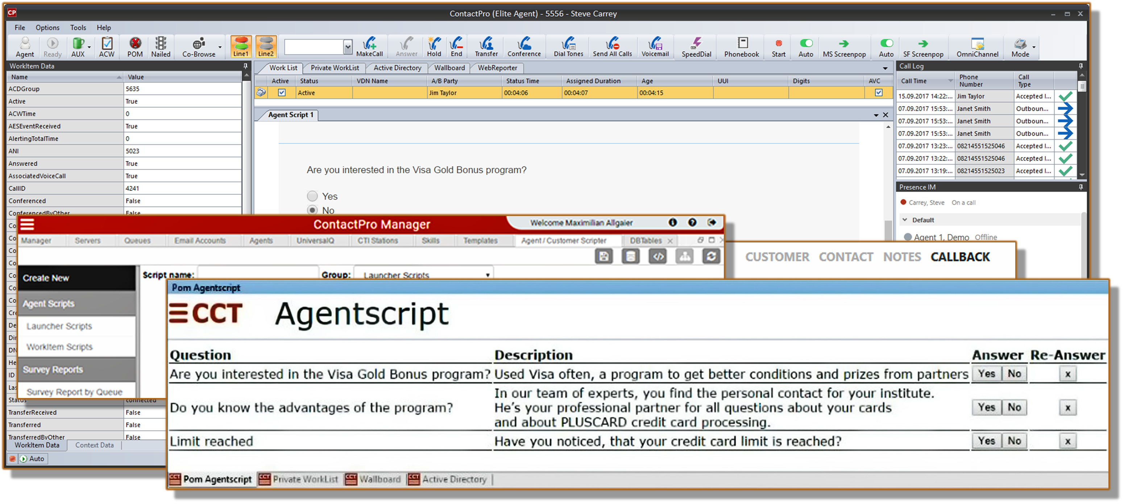This screenshot has height=504, width=1124.
Task: Open the CALLBACK tab
Action: click(x=960, y=257)
